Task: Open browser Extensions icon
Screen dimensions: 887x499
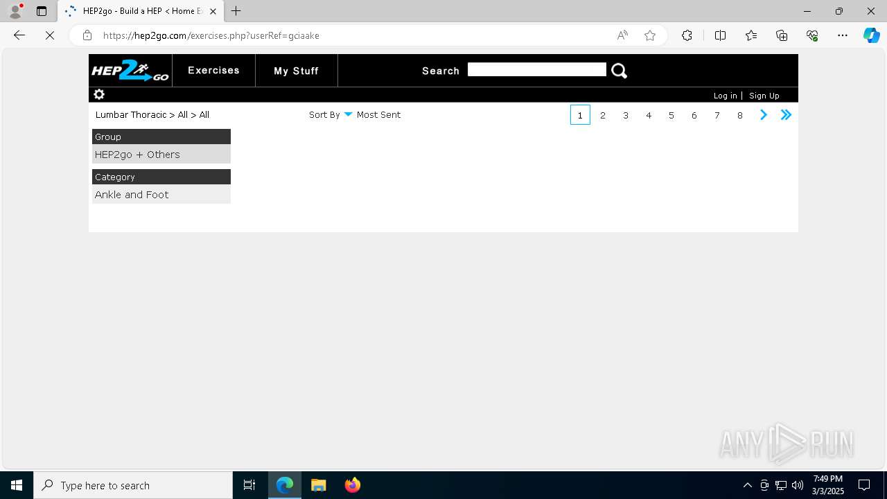Action: [687, 35]
